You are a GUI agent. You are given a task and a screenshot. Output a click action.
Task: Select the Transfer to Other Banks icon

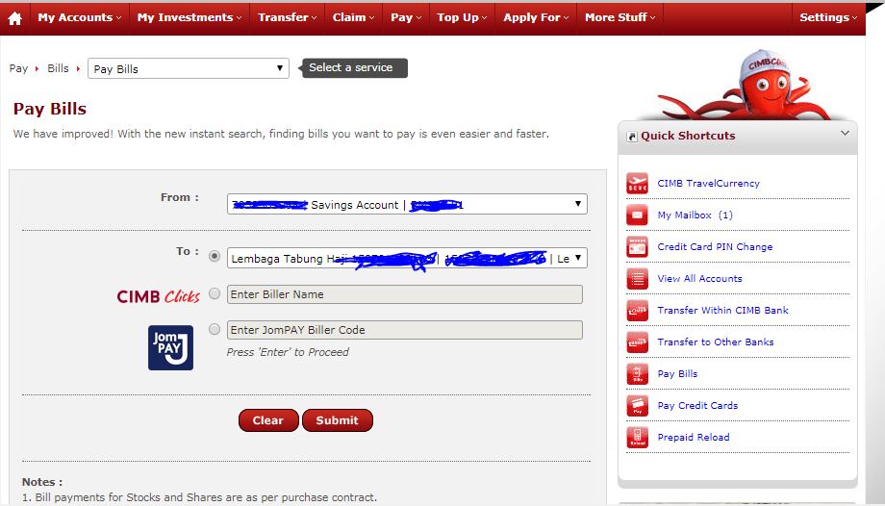[x=637, y=342]
